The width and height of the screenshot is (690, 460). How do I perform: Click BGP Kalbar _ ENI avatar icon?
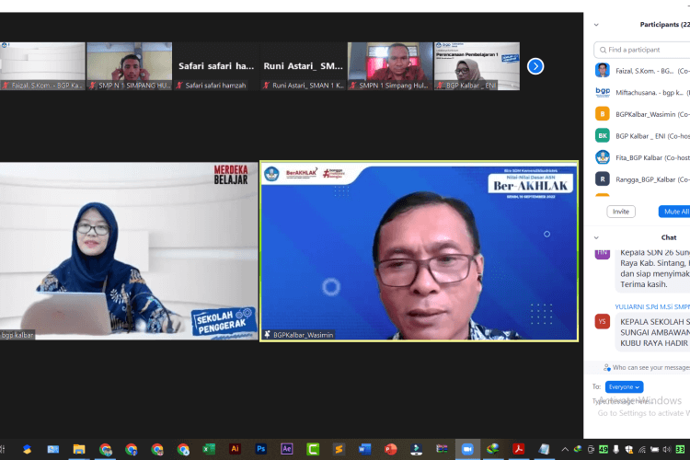[603, 135]
